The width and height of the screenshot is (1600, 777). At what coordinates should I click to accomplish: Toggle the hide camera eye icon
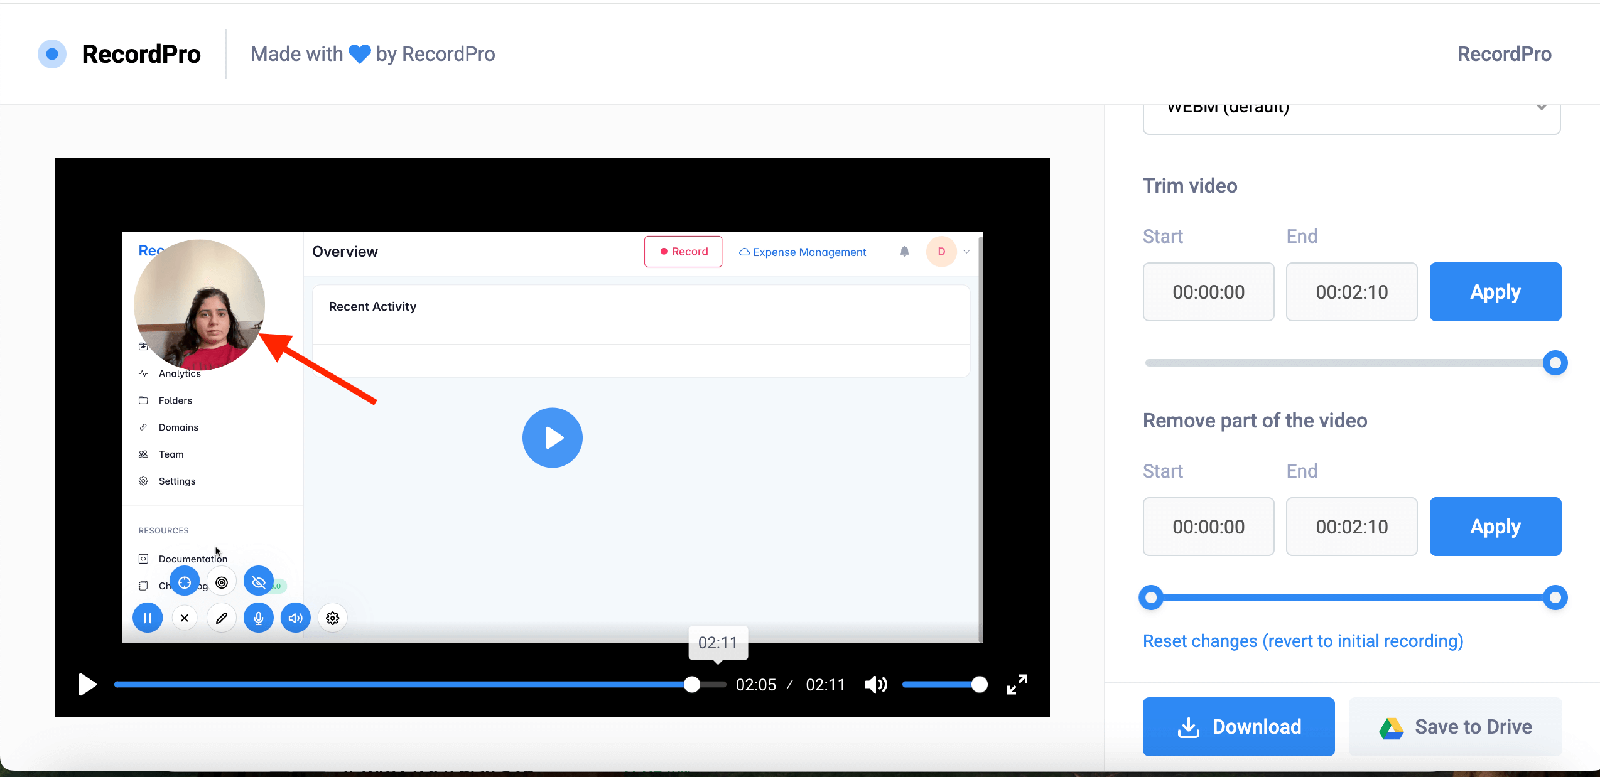(258, 582)
